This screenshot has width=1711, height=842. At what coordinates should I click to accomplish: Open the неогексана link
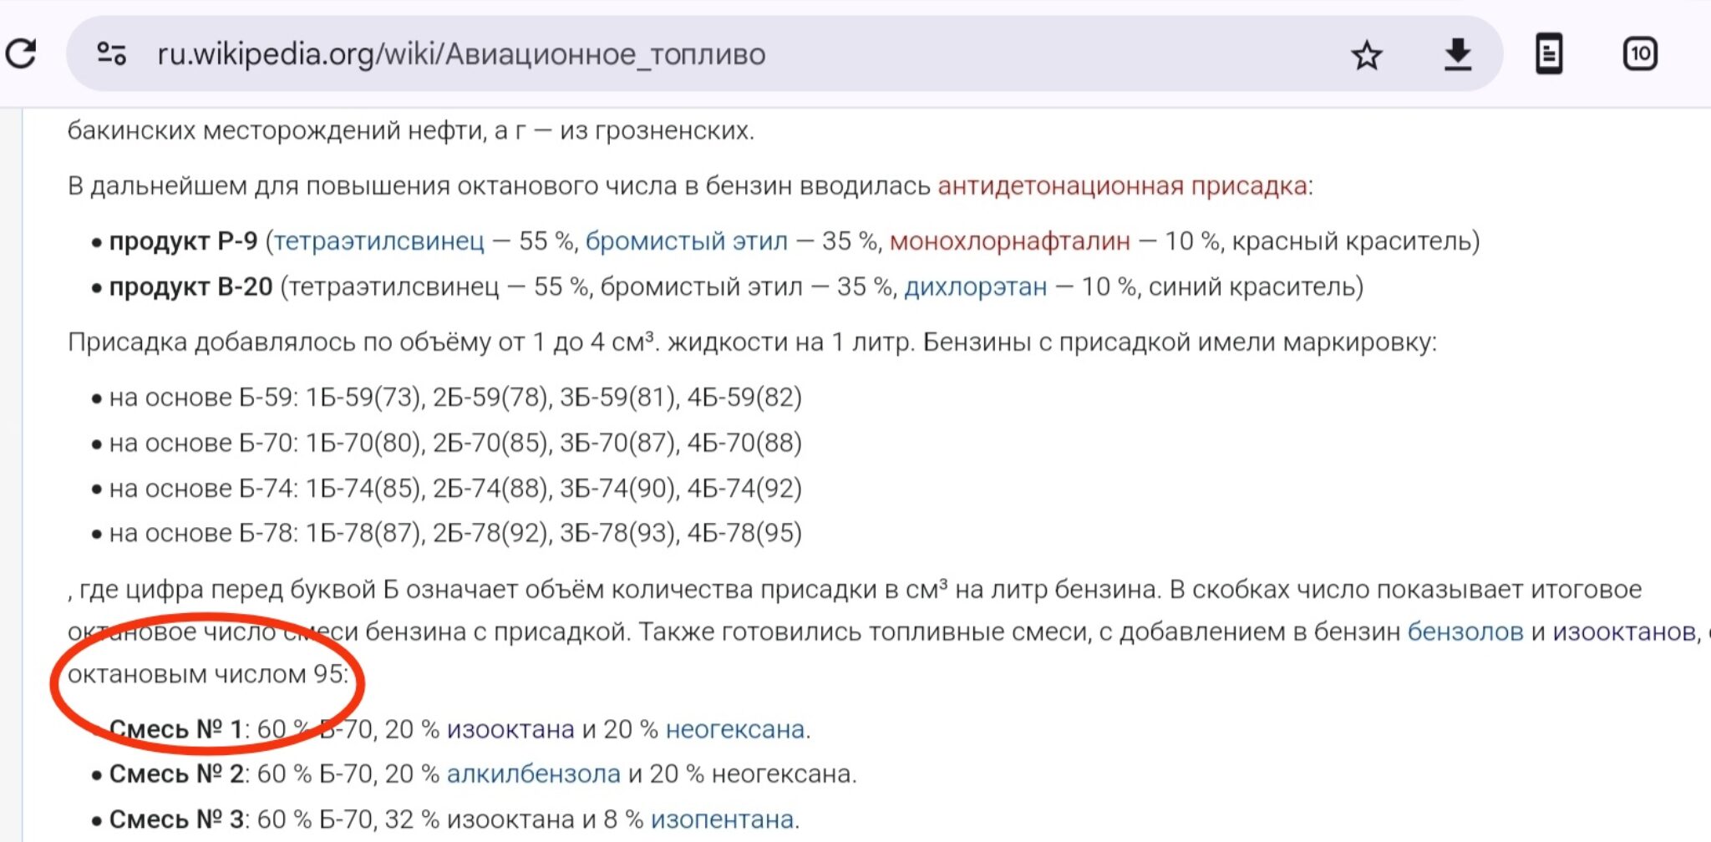tap(735, 729)
